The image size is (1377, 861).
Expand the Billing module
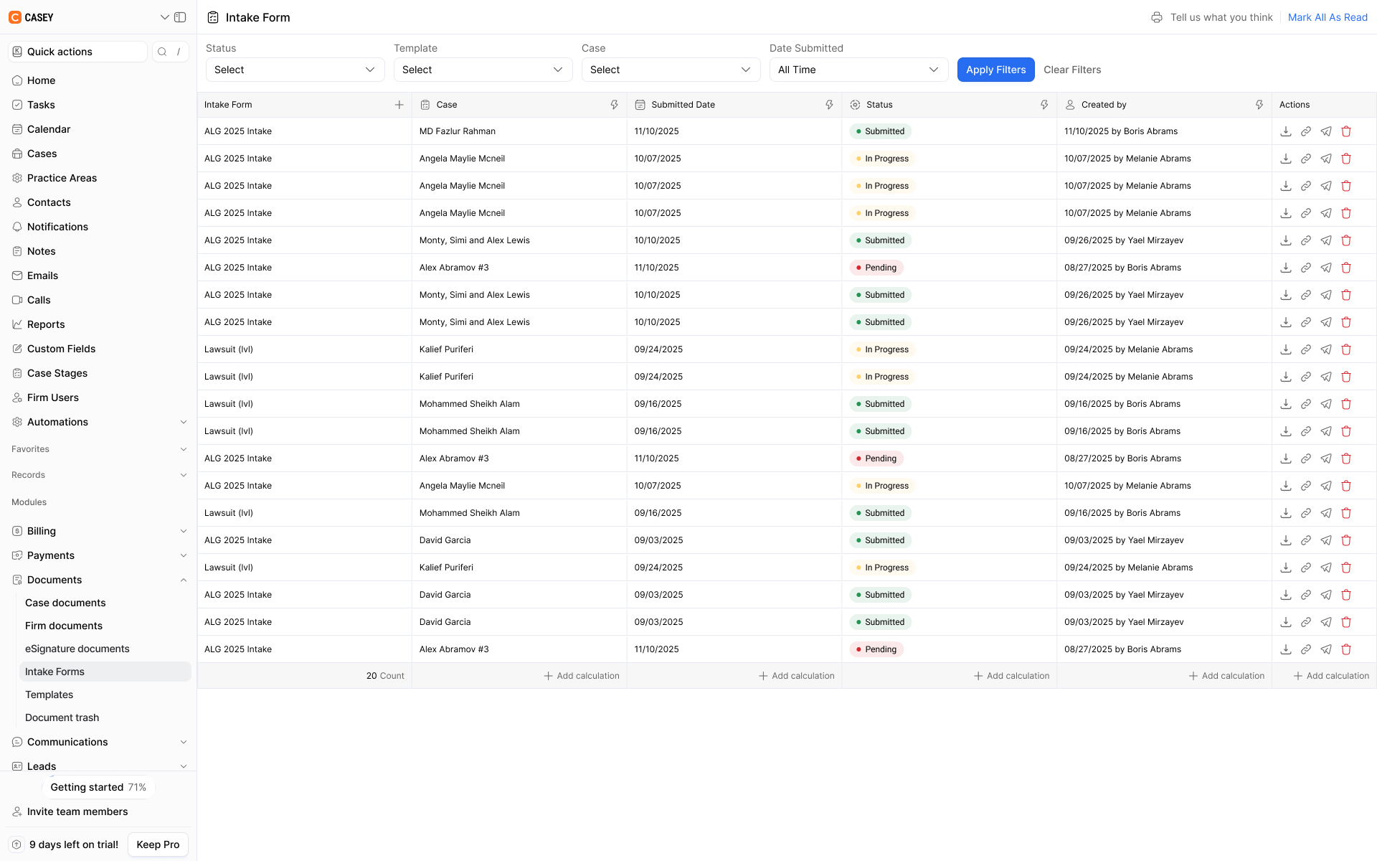tap(184, 531)
